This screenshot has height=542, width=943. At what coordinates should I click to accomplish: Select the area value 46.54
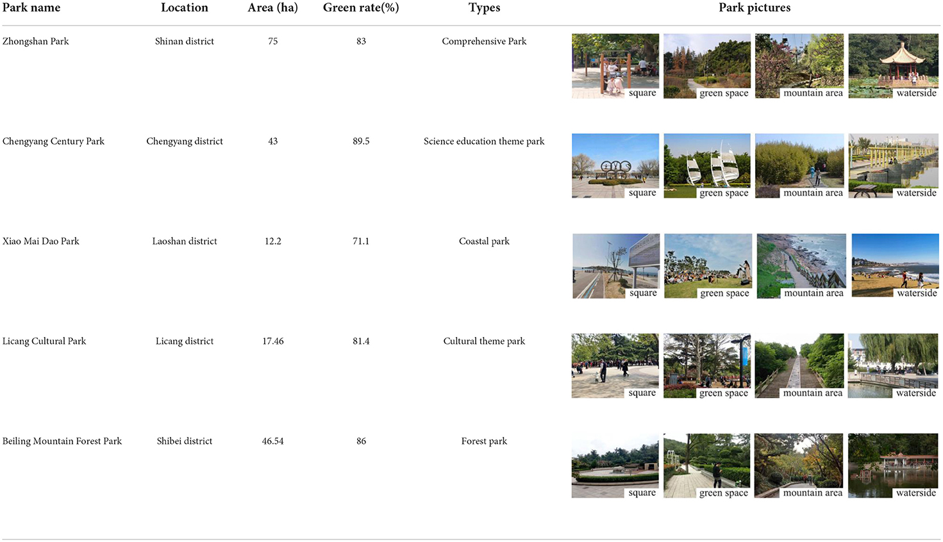(273, 441)
